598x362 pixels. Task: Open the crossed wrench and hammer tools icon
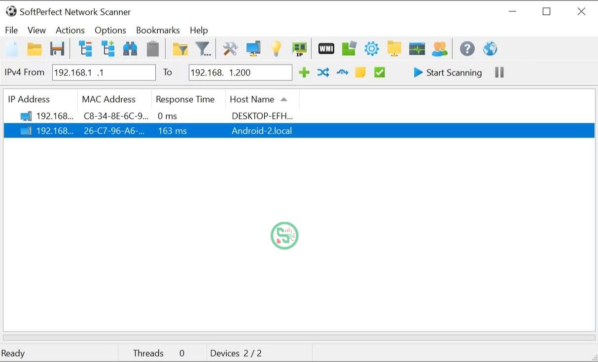[230, 49]
